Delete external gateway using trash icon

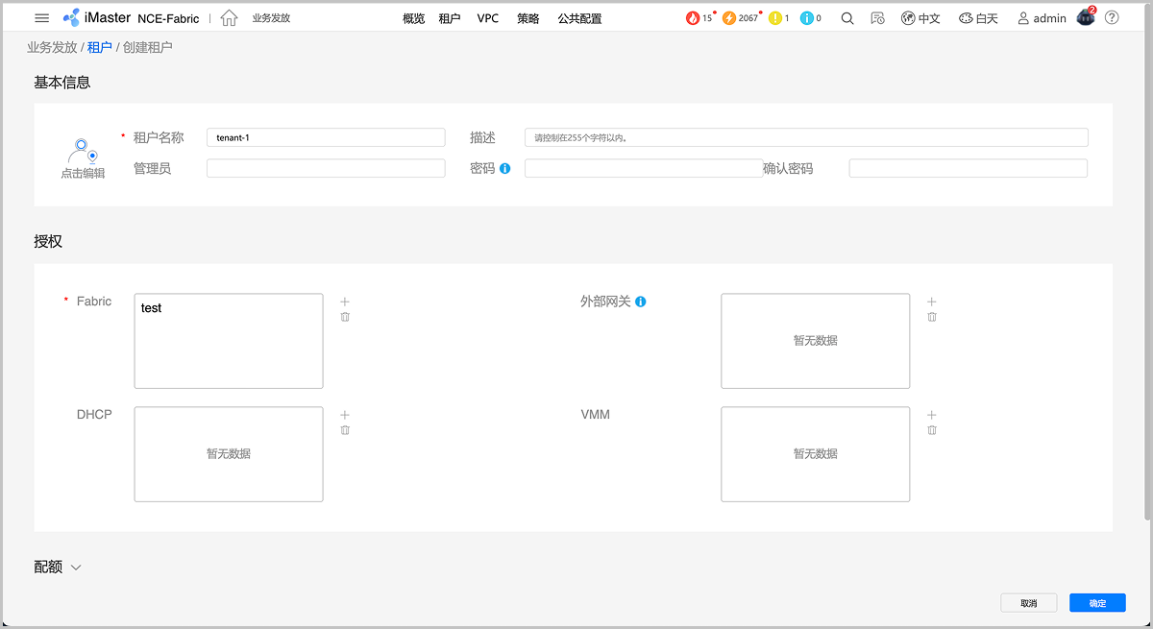pyautogui.click(x=932, y=317)
